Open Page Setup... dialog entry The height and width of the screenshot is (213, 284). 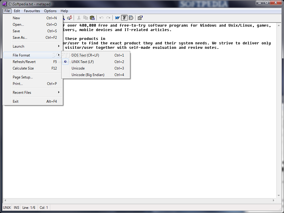tap(33, 77)
